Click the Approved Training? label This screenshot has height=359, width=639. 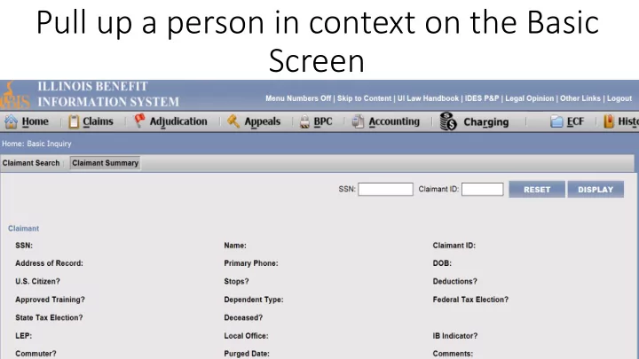[50, 300]
